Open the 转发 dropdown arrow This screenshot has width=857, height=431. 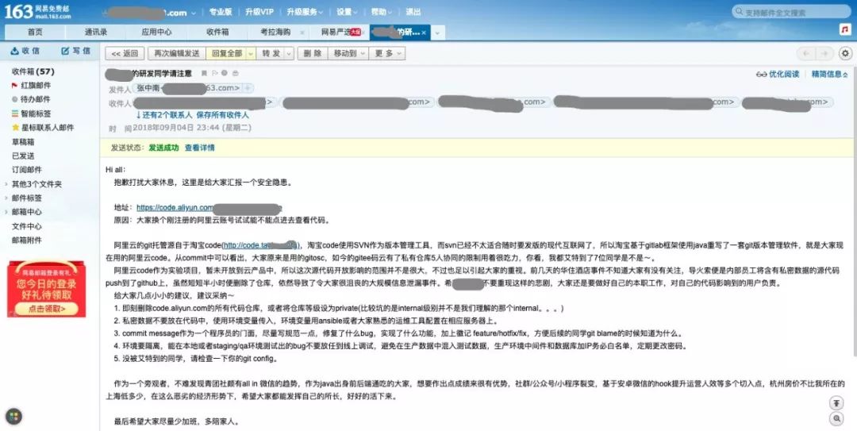click(x=289, y=54)
